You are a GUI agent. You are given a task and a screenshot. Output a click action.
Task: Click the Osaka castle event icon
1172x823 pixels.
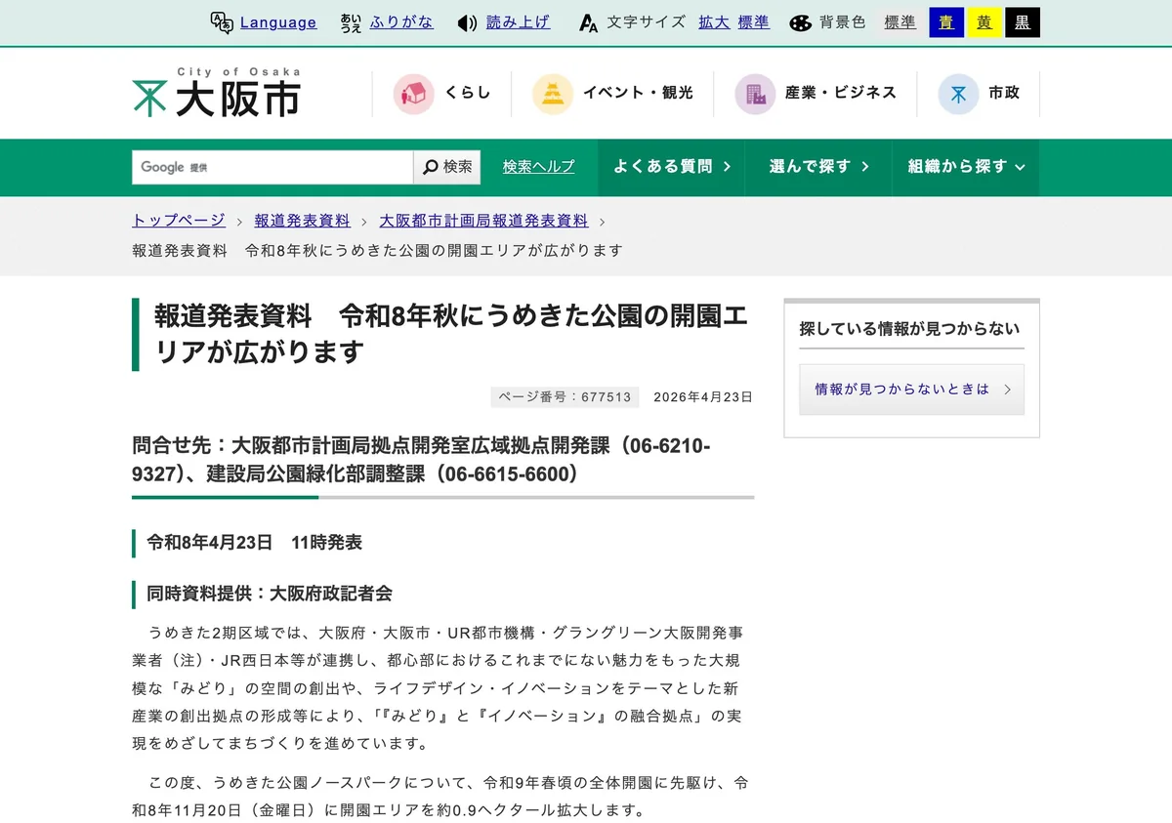(553, 94)
